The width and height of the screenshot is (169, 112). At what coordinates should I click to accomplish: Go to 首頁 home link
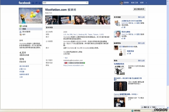click(142, 3)
